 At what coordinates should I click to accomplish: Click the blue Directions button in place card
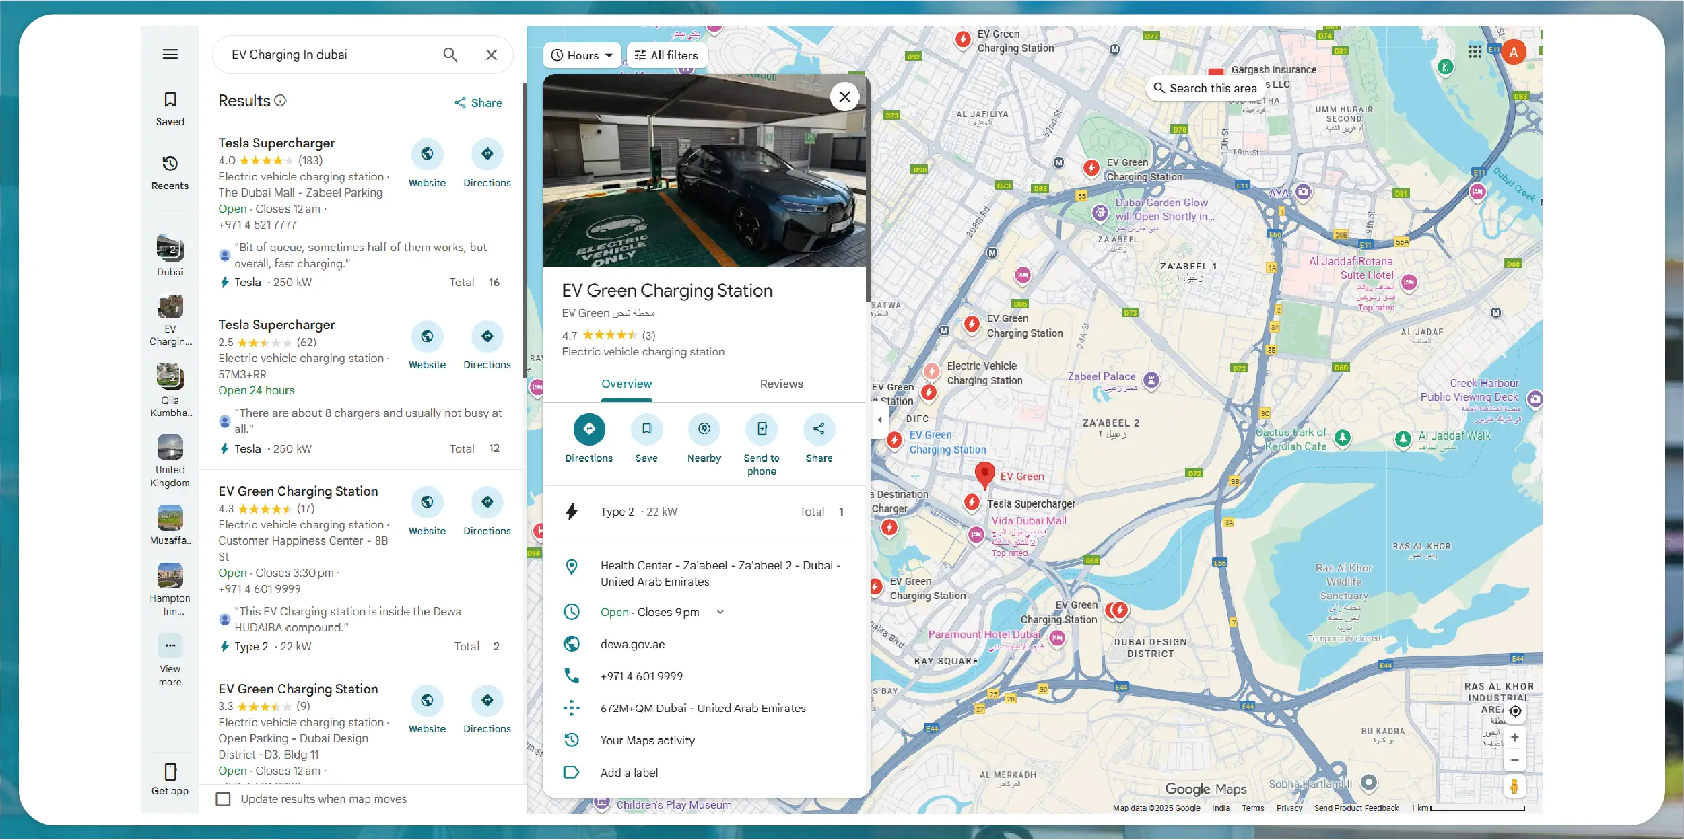point(589,429)
